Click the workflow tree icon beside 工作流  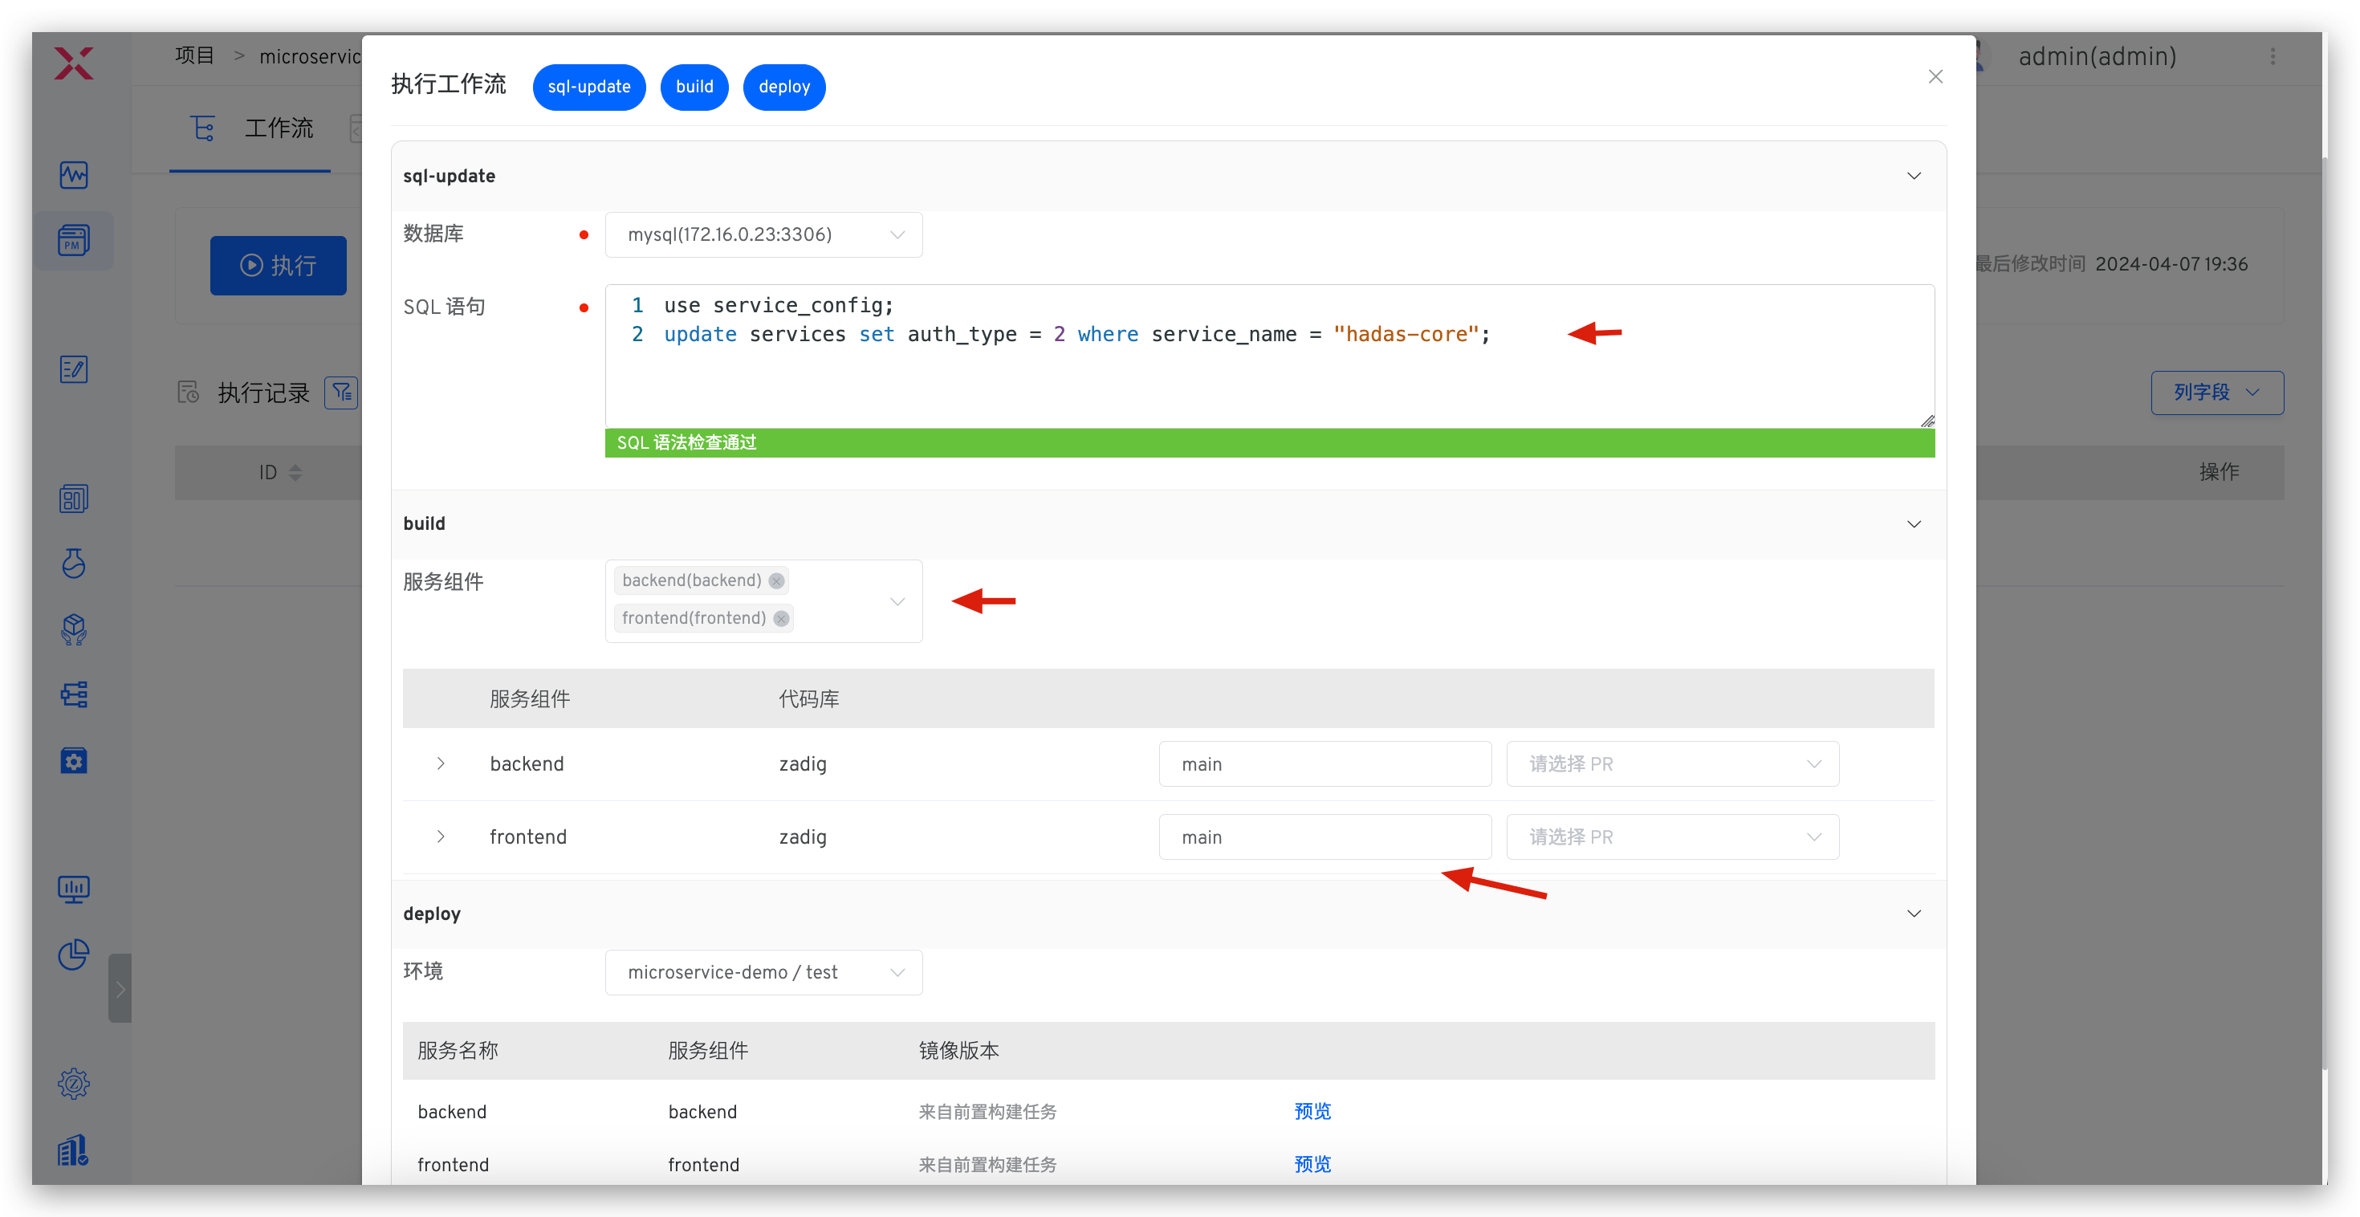(x=202, y=128)
